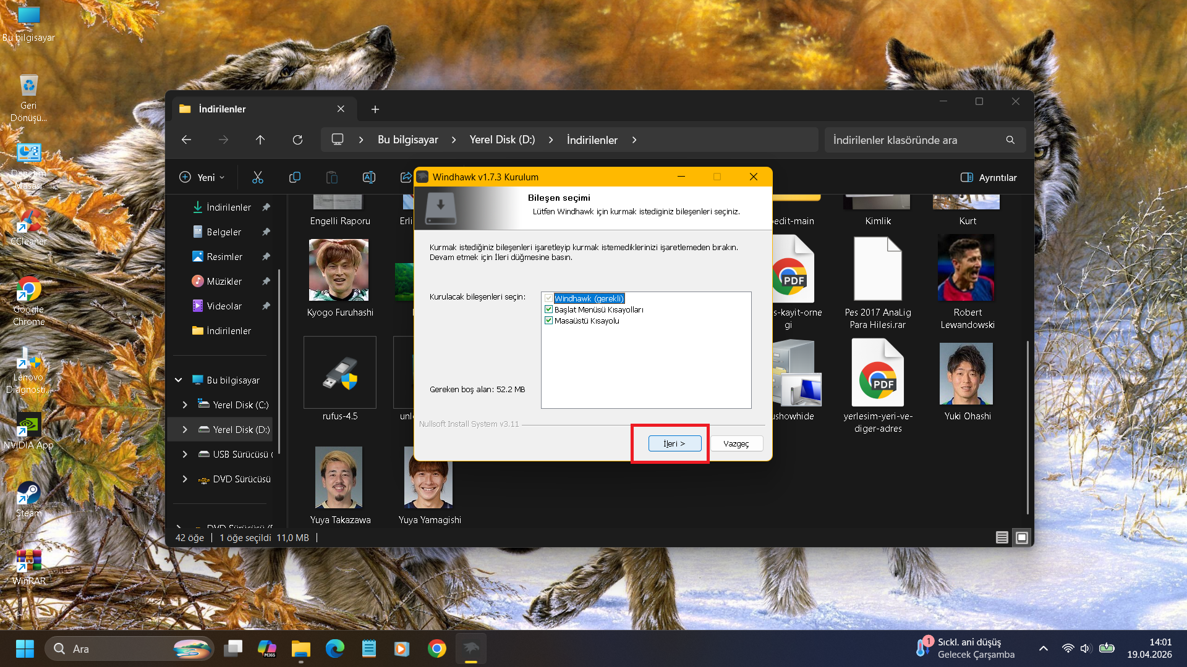Click Yerel Disk (D:) in address bar
1187x667 pixels.
(x=502, y=140)
